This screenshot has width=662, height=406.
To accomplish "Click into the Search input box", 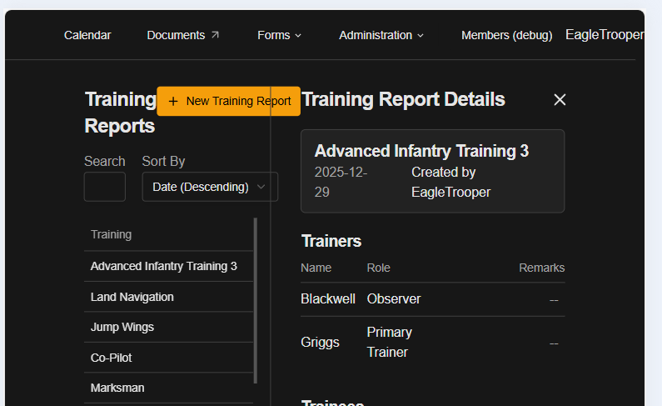I will point(105,187).
